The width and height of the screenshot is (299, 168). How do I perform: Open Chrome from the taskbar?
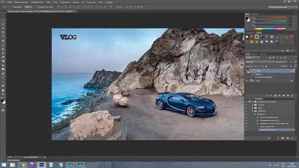point(22,165)
